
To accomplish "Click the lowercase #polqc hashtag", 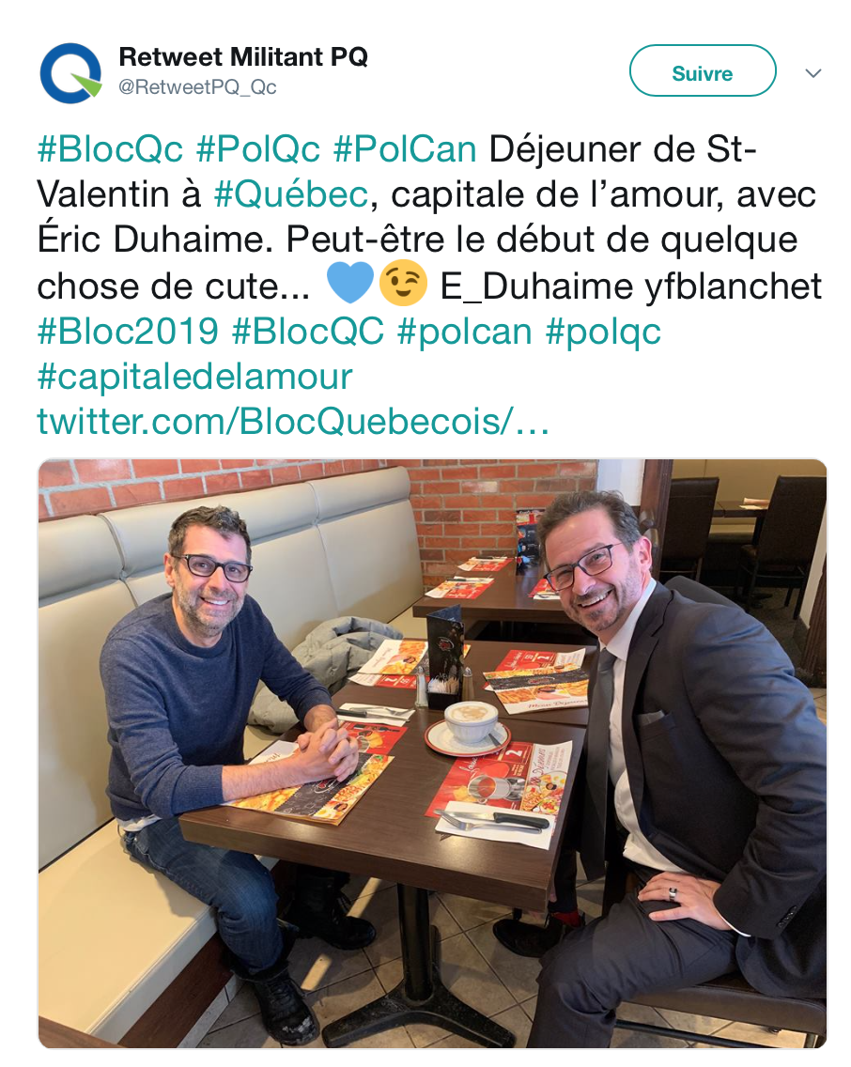I will 603,332.
